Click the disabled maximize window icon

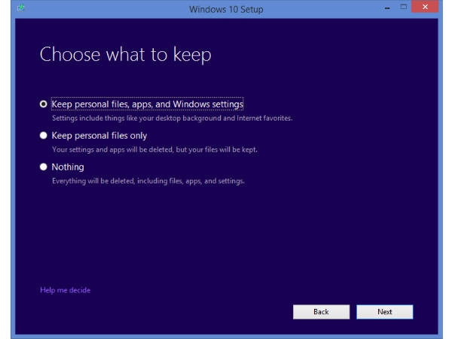pyautogui.click(x=404, y=7)
